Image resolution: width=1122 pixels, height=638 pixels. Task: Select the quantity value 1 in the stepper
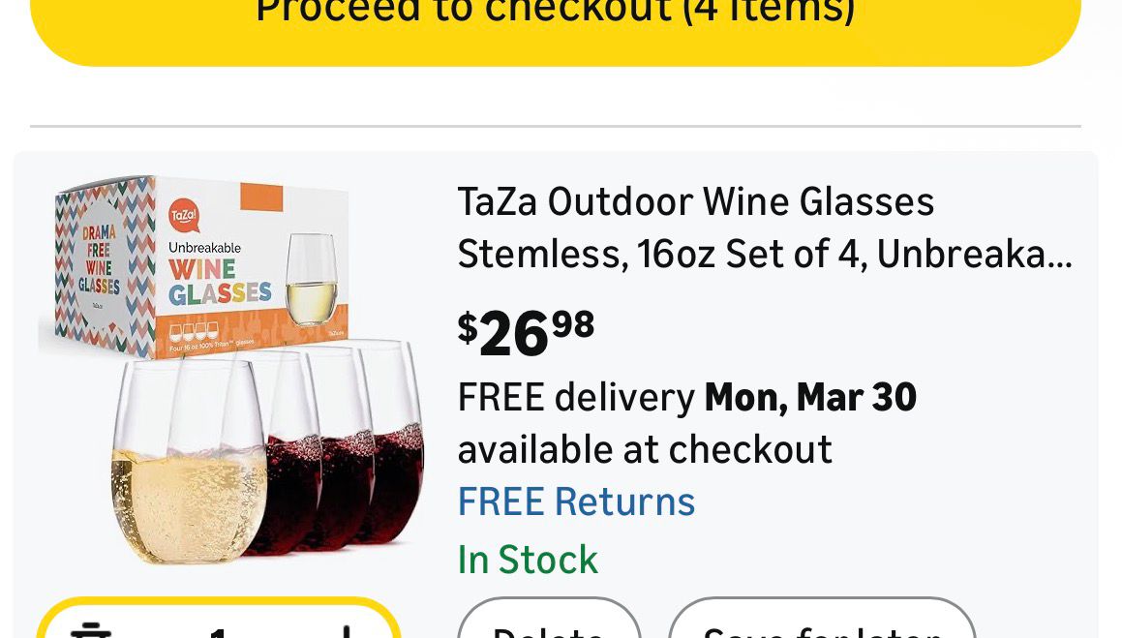pos(218,630)
